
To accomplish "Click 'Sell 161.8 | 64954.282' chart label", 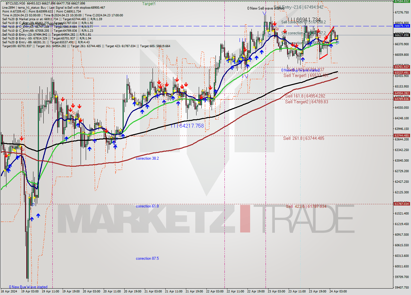I will pos(305,96).
